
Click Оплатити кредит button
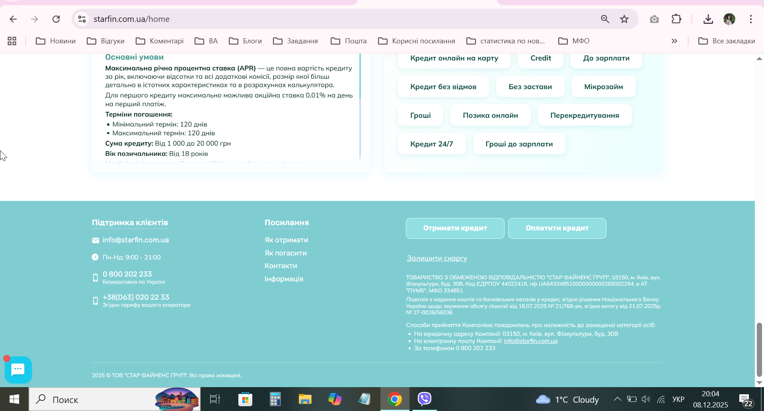click(x=557, y=228)
